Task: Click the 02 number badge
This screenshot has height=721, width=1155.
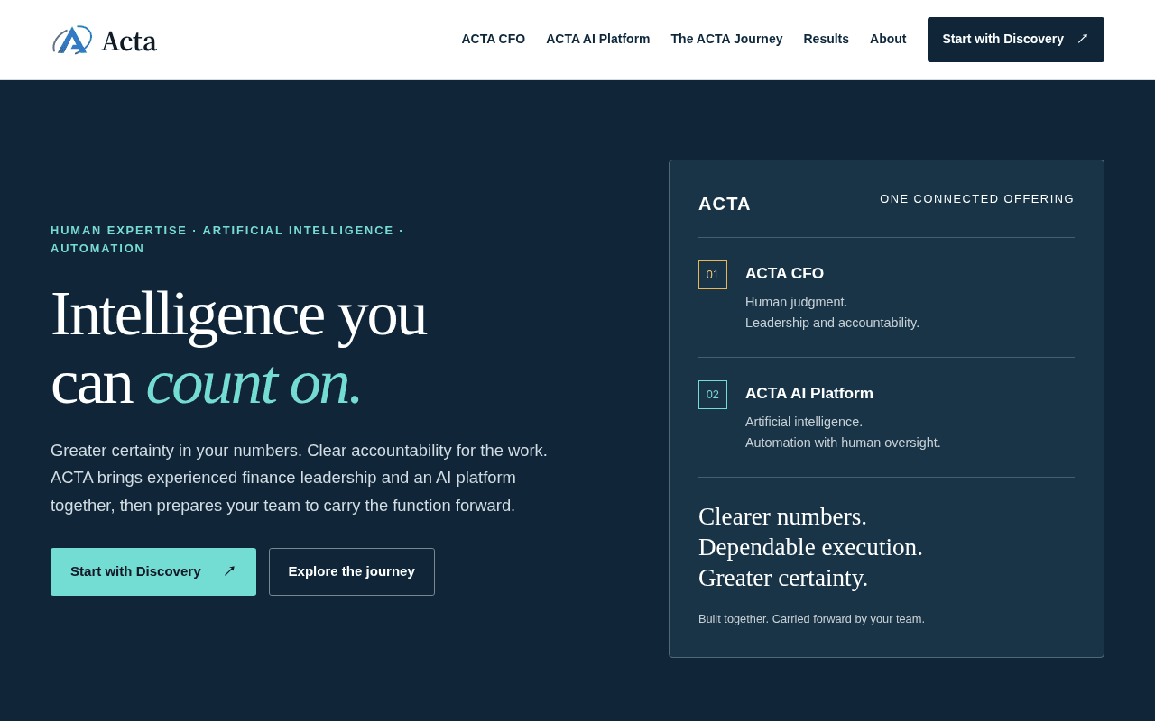Action: tap(713, 395)
